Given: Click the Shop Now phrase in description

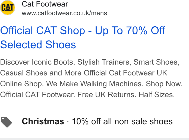Looking at the screenshot, I should [164, 84].
